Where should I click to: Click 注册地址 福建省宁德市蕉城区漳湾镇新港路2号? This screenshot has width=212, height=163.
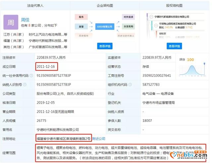click(64, 139)
